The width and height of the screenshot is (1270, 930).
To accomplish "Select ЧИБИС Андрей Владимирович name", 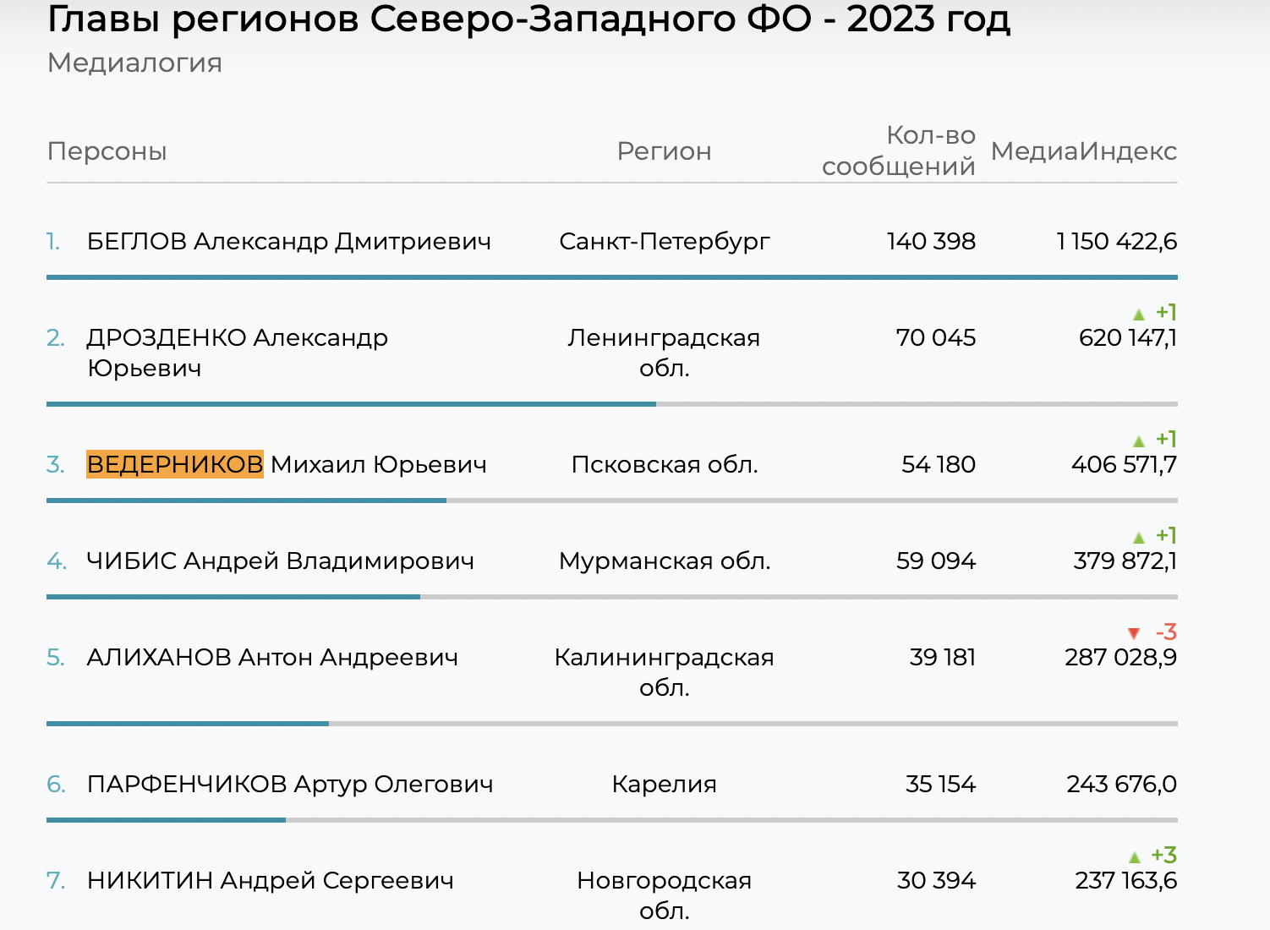I will click(x=281, y=561).
